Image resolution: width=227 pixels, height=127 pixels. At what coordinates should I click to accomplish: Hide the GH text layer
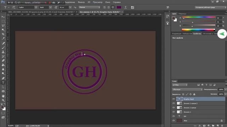click(x=173, y=116)
